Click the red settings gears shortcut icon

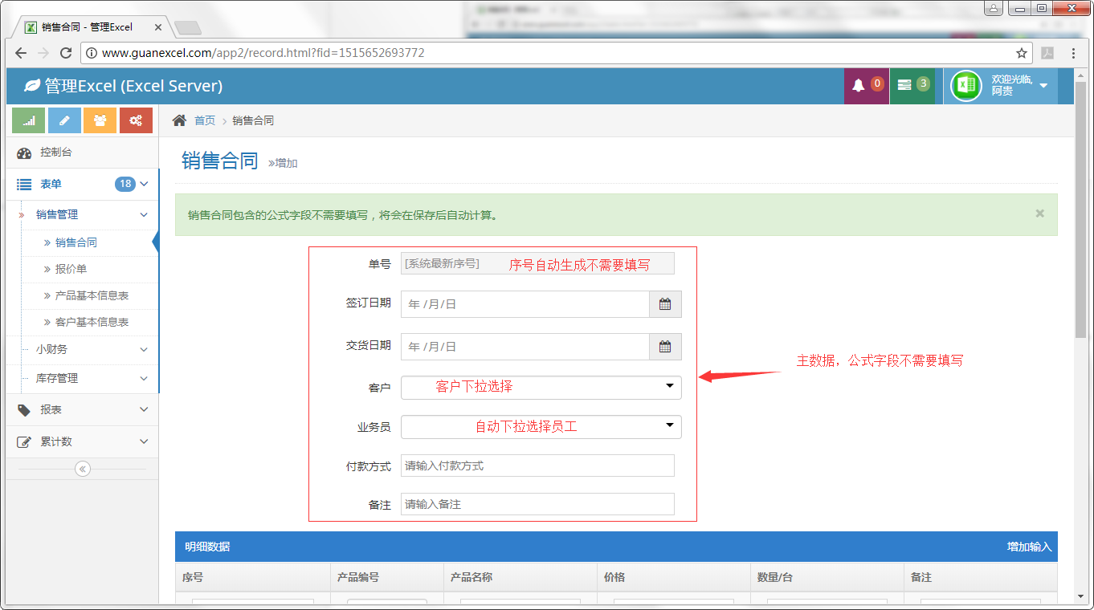(x=136, y=120)
